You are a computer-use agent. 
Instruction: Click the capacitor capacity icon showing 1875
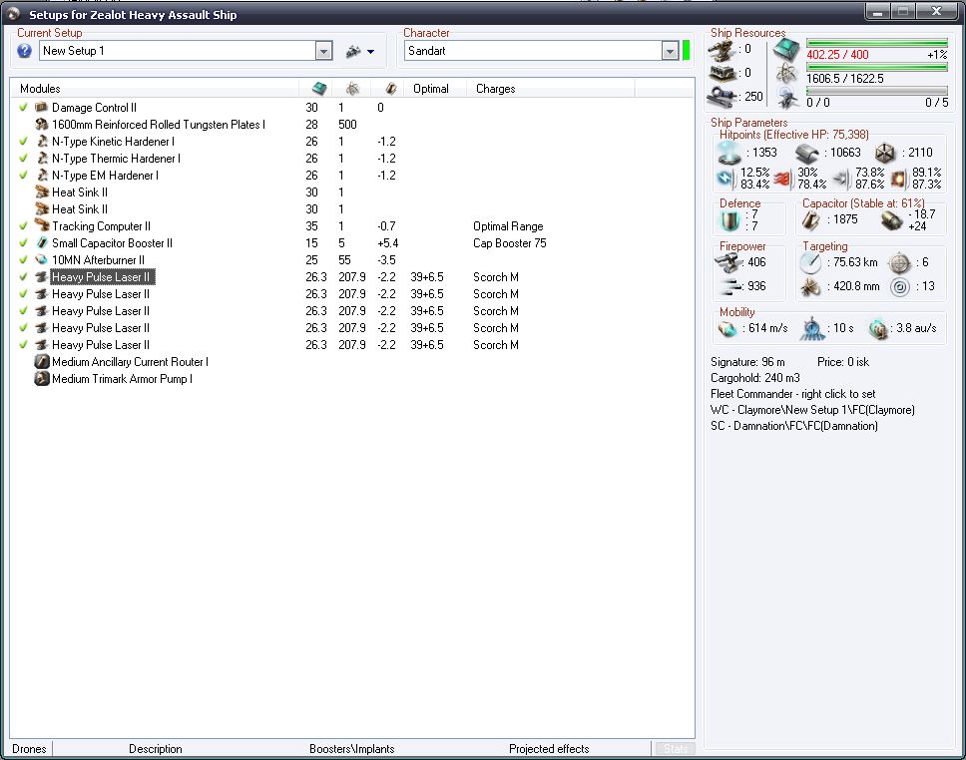pos(810,219)
